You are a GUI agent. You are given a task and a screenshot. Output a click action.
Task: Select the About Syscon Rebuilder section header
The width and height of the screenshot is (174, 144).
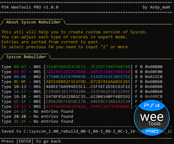tap(33, 22)
